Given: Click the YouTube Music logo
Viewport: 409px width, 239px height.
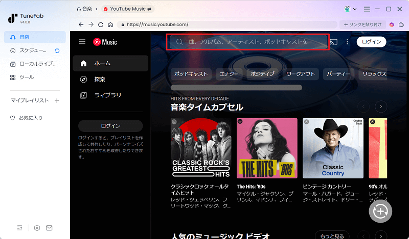Looking at the screenshot, I should click(105, 42).
